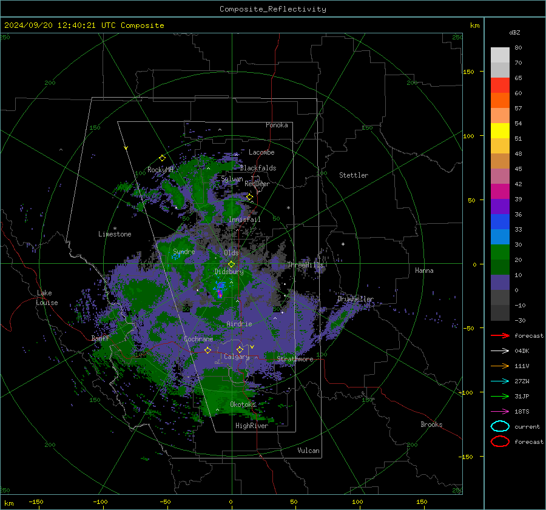Screen dimensions: 546x510
Task: Select the orange 111V arrow icon
Action: 500,366
